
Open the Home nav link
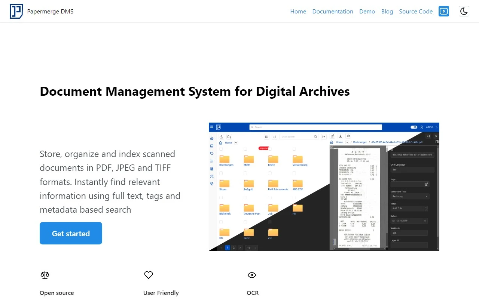pyautogui.click(x=298, y=11)
